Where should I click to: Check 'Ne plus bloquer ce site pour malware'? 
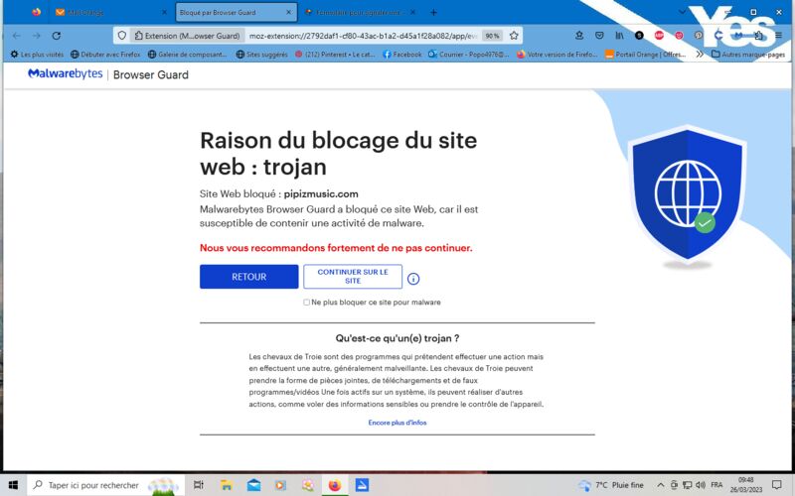(x=306, y=303)
